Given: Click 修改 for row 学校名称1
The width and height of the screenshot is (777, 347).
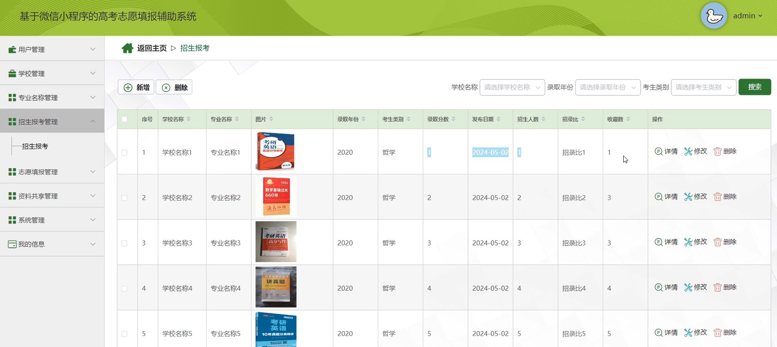Looking at the screenshot, I should (x=695, y=152).
